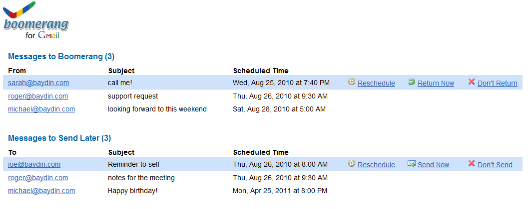
Task: Select the 'support request' message row
Action: tap(262, 96)
